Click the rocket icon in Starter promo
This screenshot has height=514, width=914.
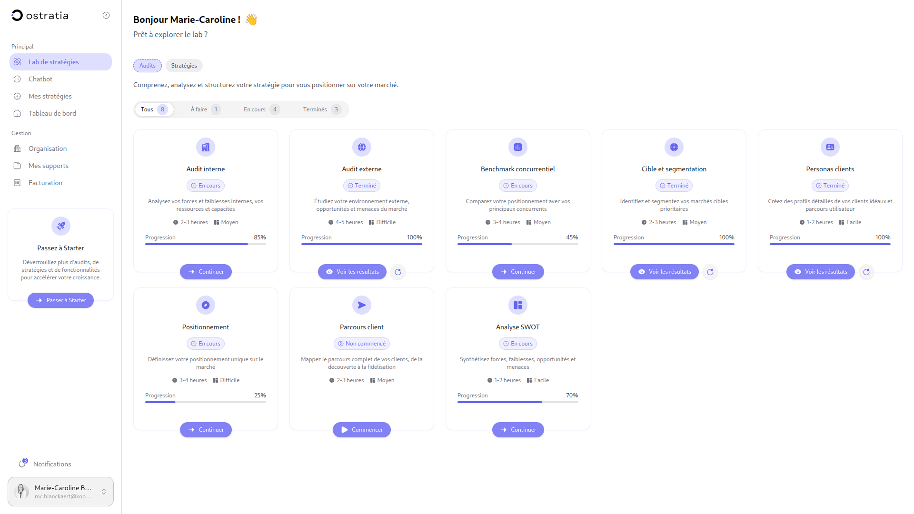[x=60, y=226]
